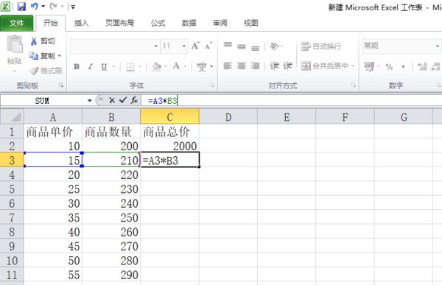Viewport: 442px width, 285px height.
Task: Click the Orientation text rotation icon
Action: [x=275, y=46]
